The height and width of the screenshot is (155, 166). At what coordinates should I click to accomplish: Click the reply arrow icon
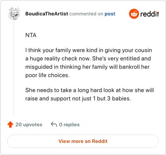click(x=54, y=124)
